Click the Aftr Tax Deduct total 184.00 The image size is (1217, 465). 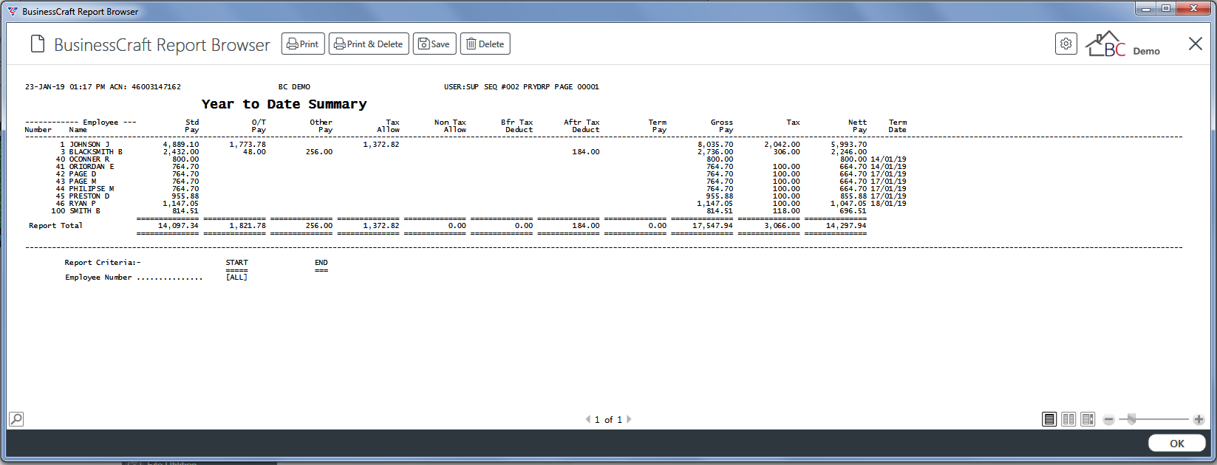coord(586,226)
